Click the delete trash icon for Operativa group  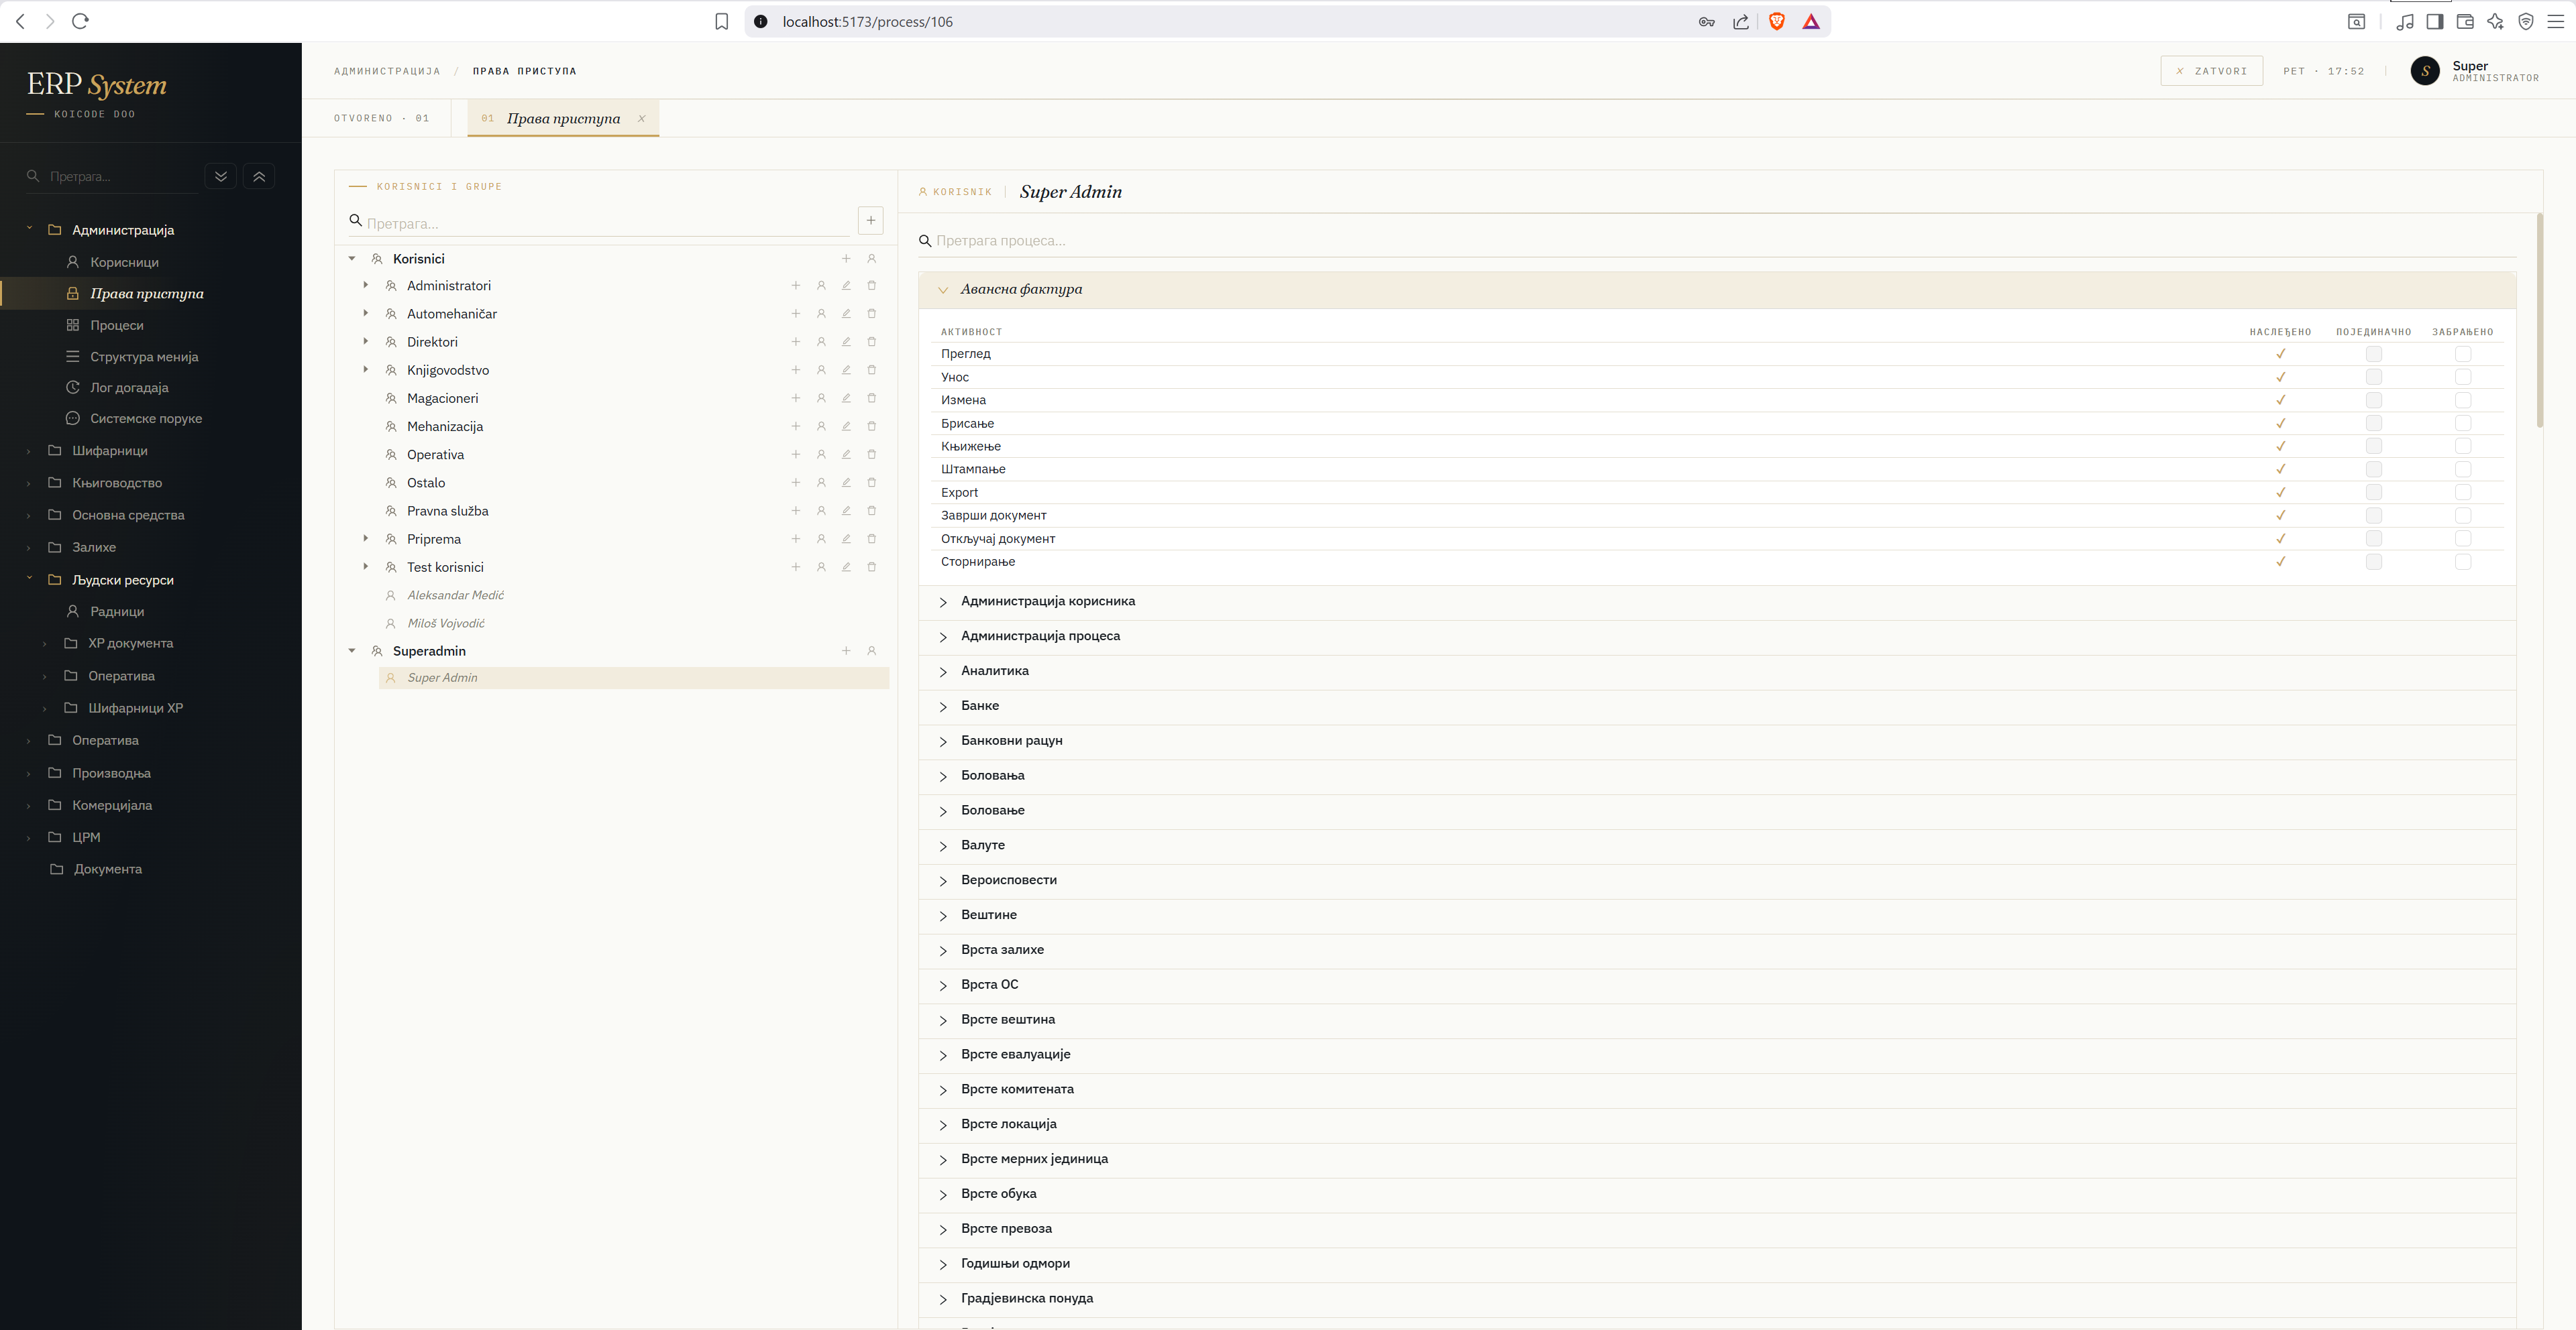point(872,455)
